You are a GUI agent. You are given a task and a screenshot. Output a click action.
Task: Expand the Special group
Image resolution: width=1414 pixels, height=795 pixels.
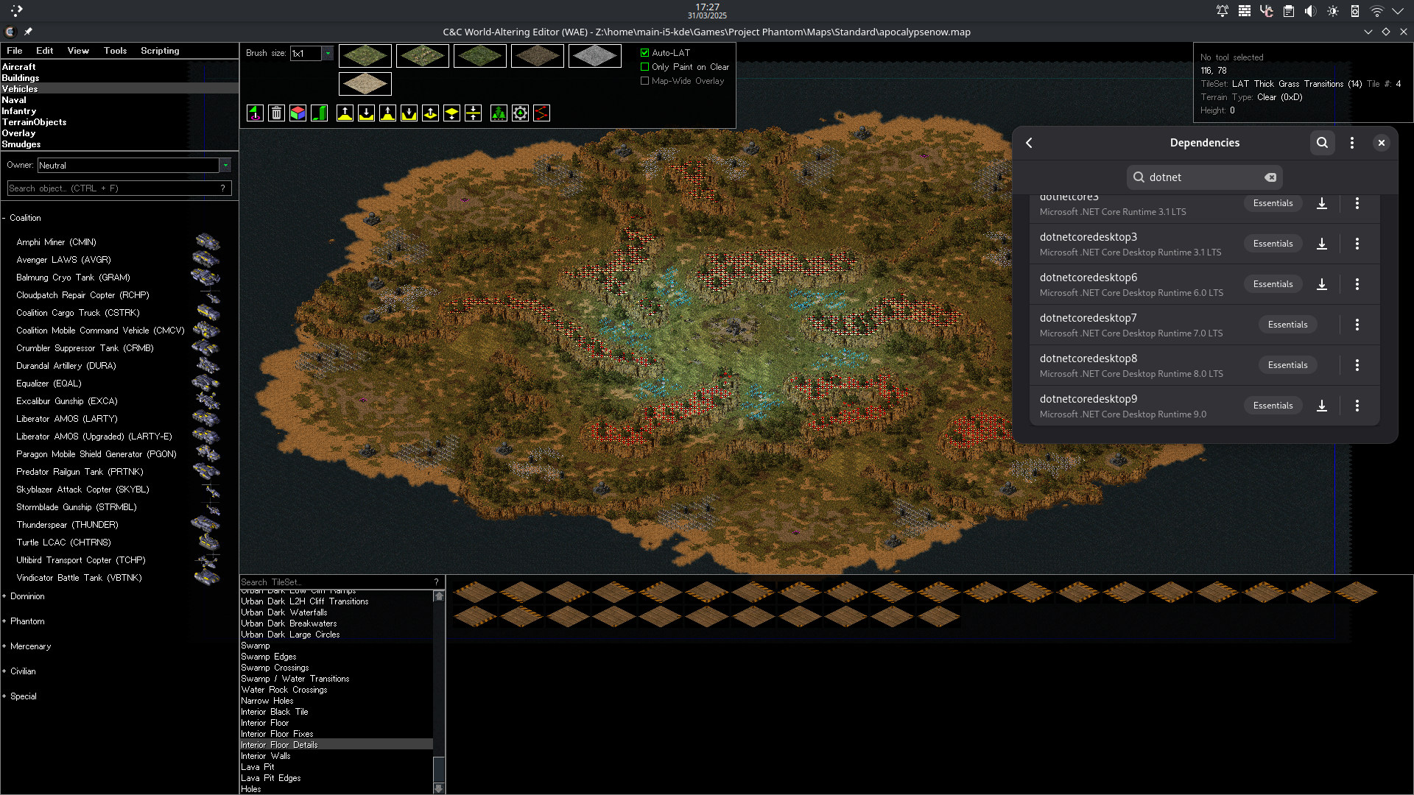pyautogui.click(x=4, y=696)
